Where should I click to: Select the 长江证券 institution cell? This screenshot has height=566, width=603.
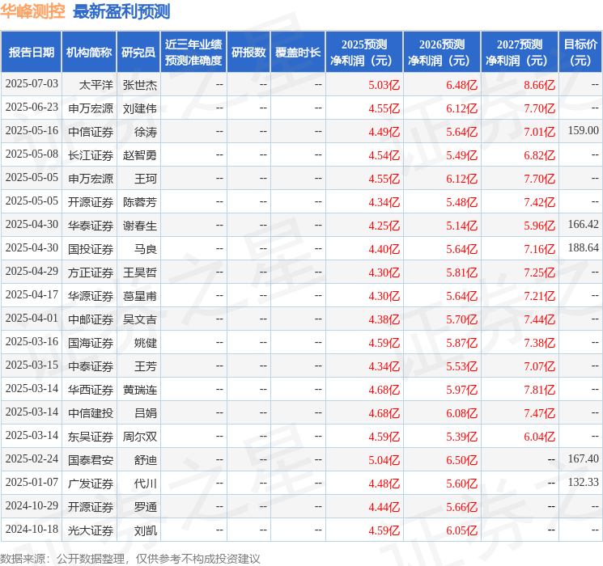pyautogui.click(x=91, y=155)
